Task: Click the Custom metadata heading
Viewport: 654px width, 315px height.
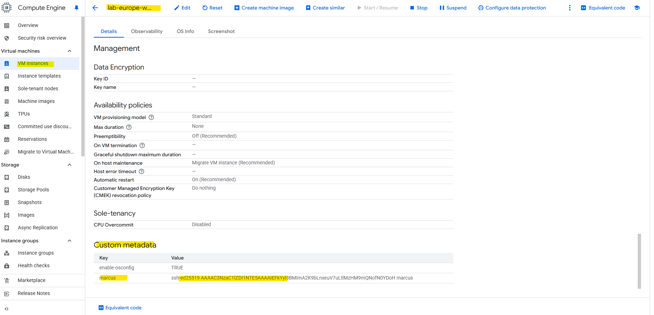Action: pyautogui.click(x=125, y=245)
